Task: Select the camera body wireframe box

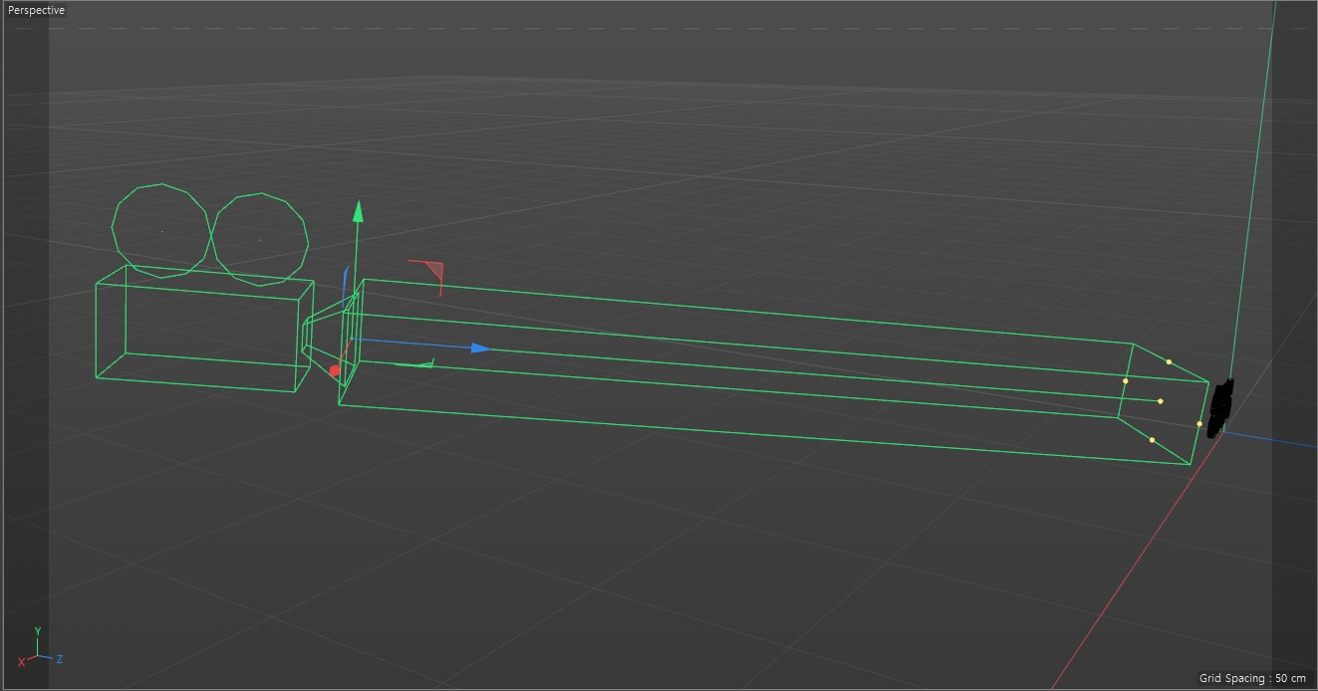Action: point(204,329)
